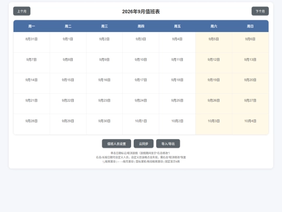Go to previous month with 上个月
This screenshot has width=282, height=212.
coord(22,11)
